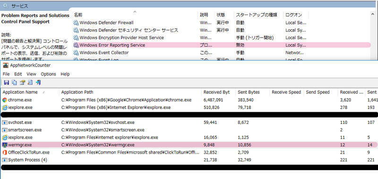Open Properties via the toolbar icon
Image resolution: width=378 pixels, height=179 pixels.
coord(22,82)
